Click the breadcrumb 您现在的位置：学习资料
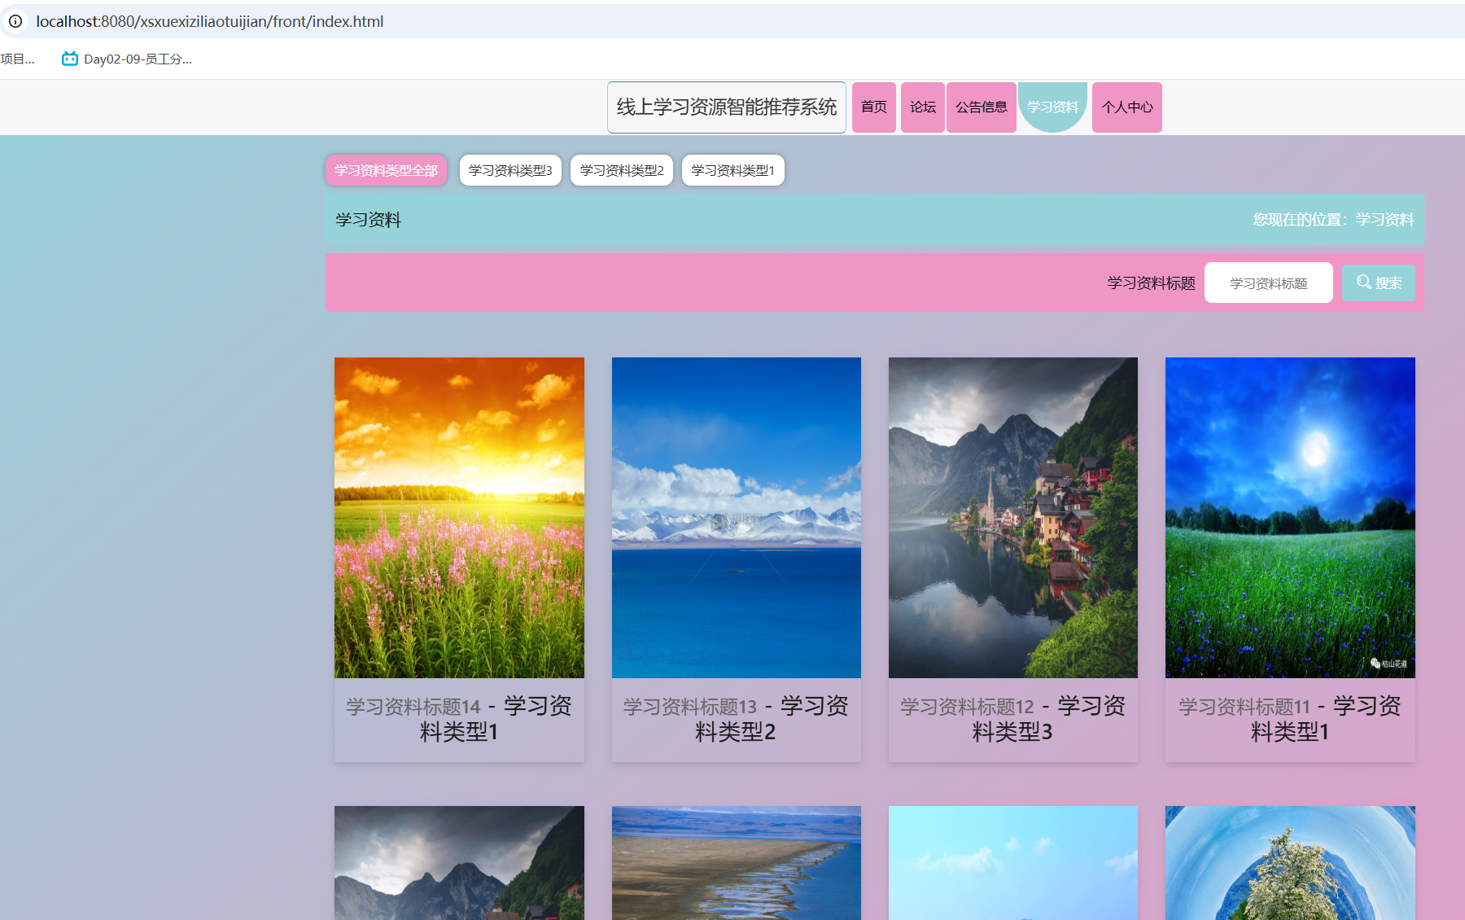 coord(1333,220)
